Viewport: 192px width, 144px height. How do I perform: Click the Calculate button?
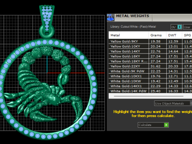tap(153, 125)
